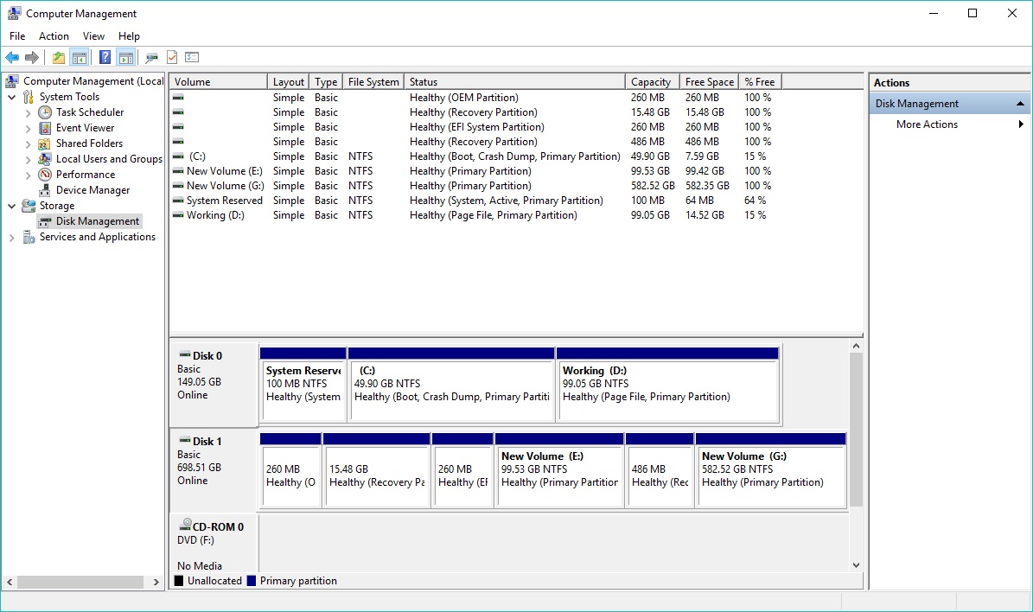Image resolution: width=1033 pixels, height=612 pixels.
Task: Select the CD-ROM 0 drive icon
Action: (184, 524)
